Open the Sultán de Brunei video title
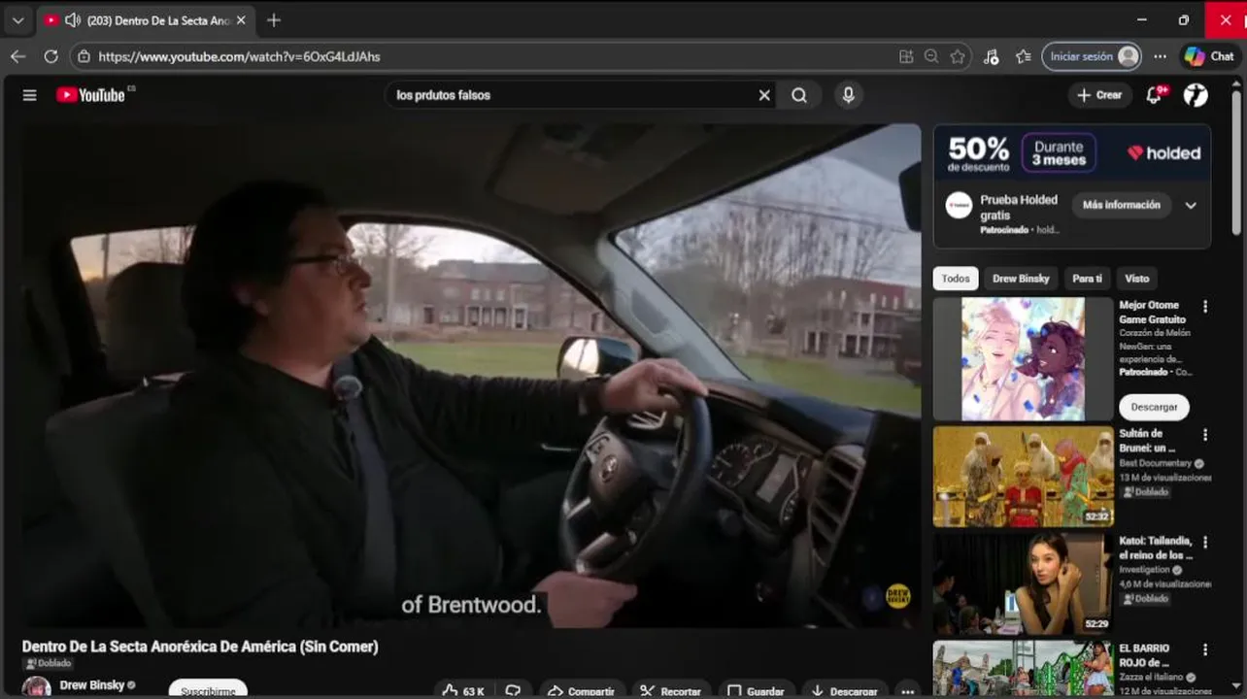This screenshot has height=699, width=1247. pyautogui.click(x=1147, y=441)
